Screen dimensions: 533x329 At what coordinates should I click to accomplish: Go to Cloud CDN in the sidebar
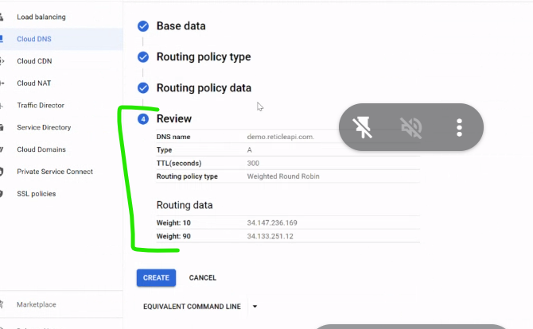coord(34,61)
